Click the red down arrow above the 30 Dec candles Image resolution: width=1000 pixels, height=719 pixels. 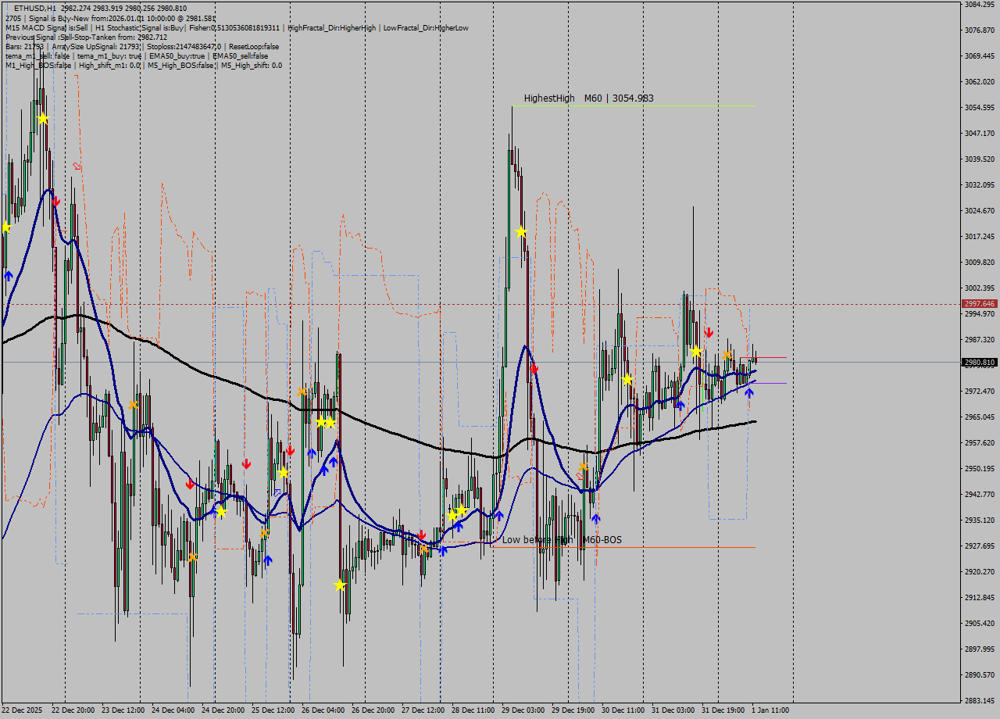coord(709,331)
